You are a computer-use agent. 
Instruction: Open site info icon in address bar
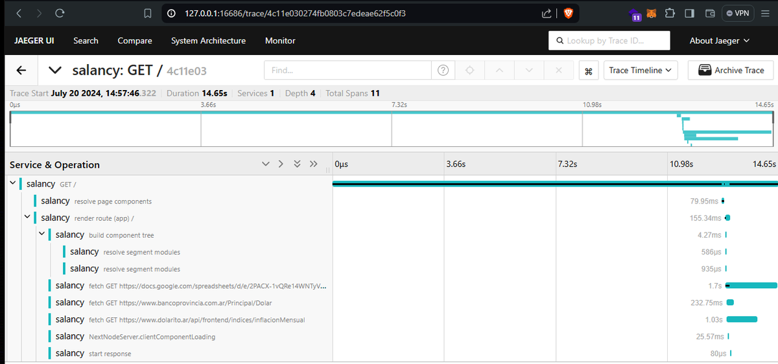tap(171, 13)
